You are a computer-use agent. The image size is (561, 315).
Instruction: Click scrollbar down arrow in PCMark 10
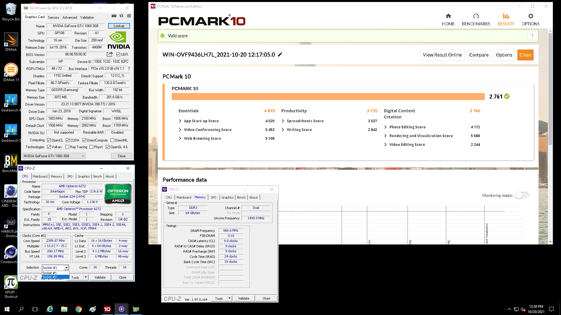click(550, 242)
